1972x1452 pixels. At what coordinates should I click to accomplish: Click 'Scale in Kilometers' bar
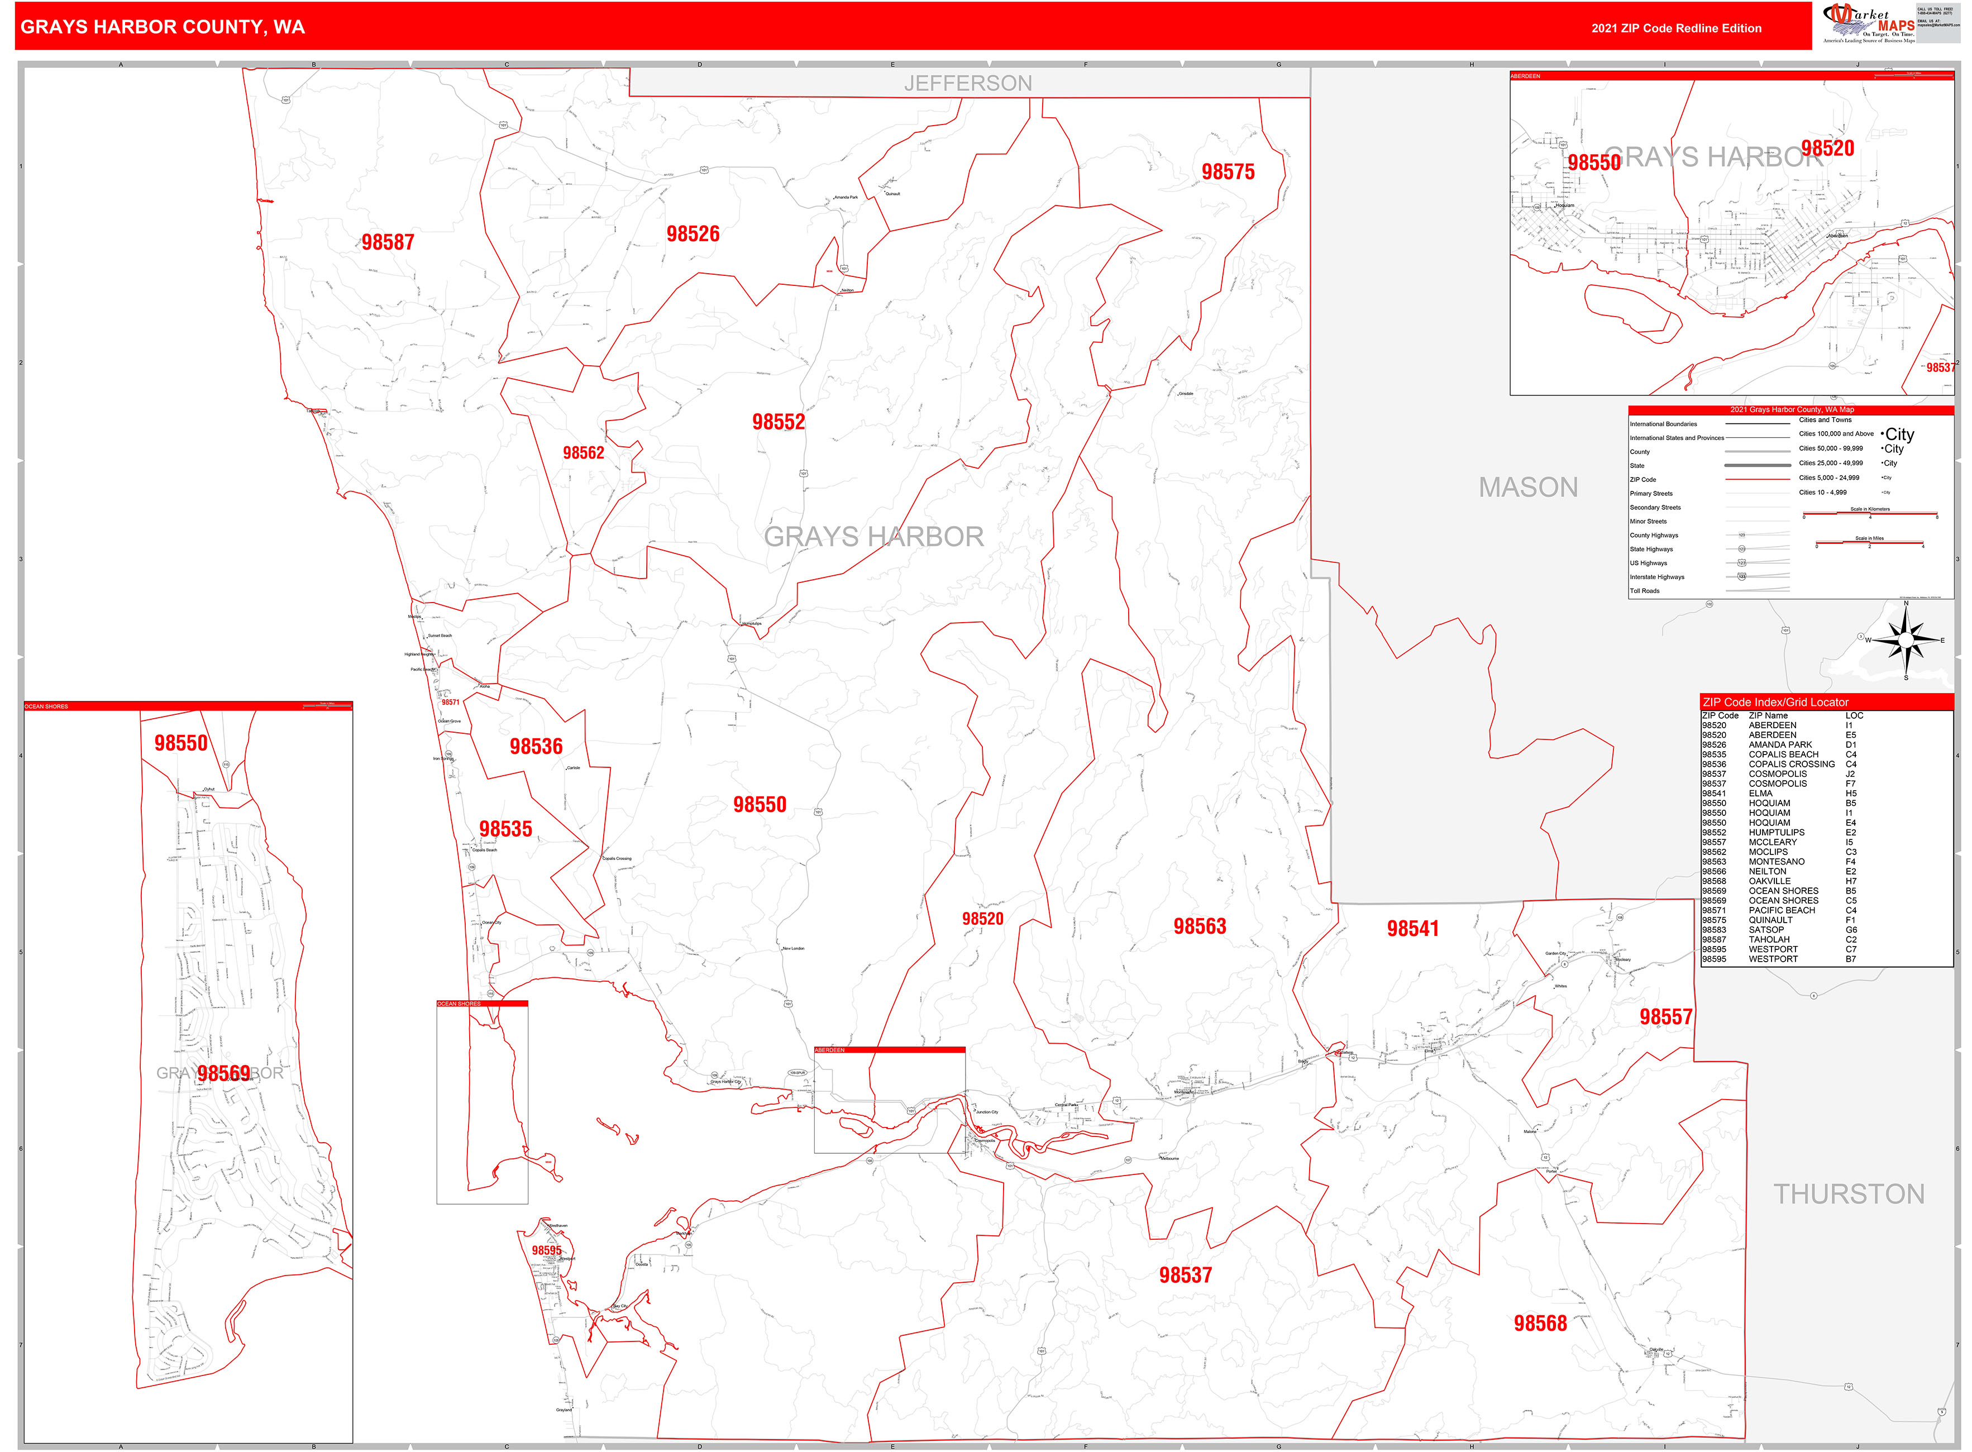1870,513
